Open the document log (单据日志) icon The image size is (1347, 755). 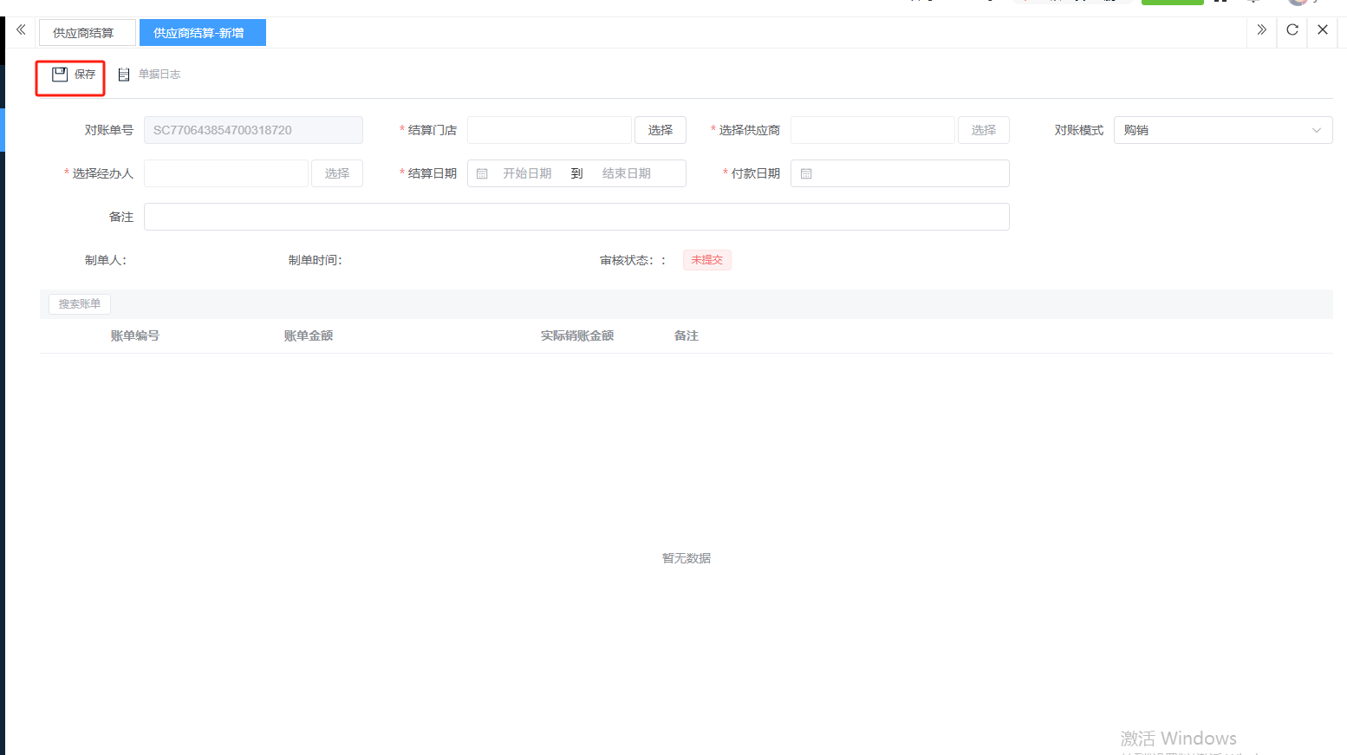click(x=124, y=75)
